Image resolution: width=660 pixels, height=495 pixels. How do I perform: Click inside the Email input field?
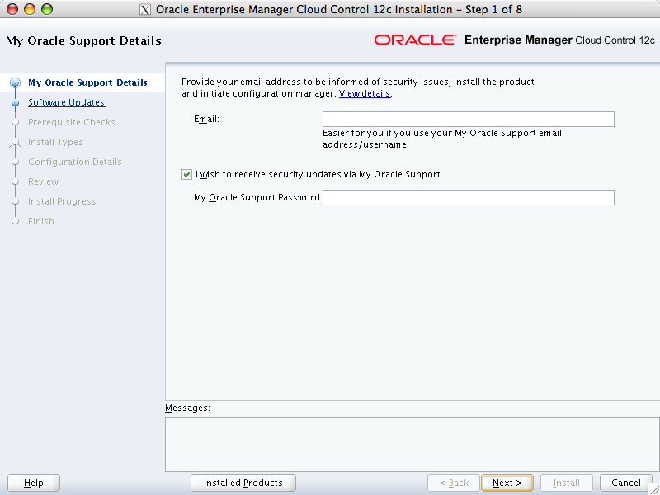(x=468, y=119)
